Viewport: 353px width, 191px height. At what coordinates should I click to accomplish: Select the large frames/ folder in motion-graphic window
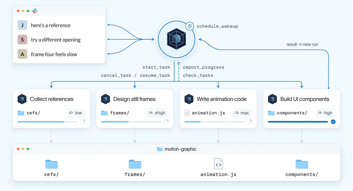(135, 164)
